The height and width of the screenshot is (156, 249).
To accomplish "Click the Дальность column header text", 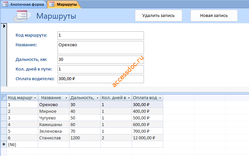I will coord(82,98).
